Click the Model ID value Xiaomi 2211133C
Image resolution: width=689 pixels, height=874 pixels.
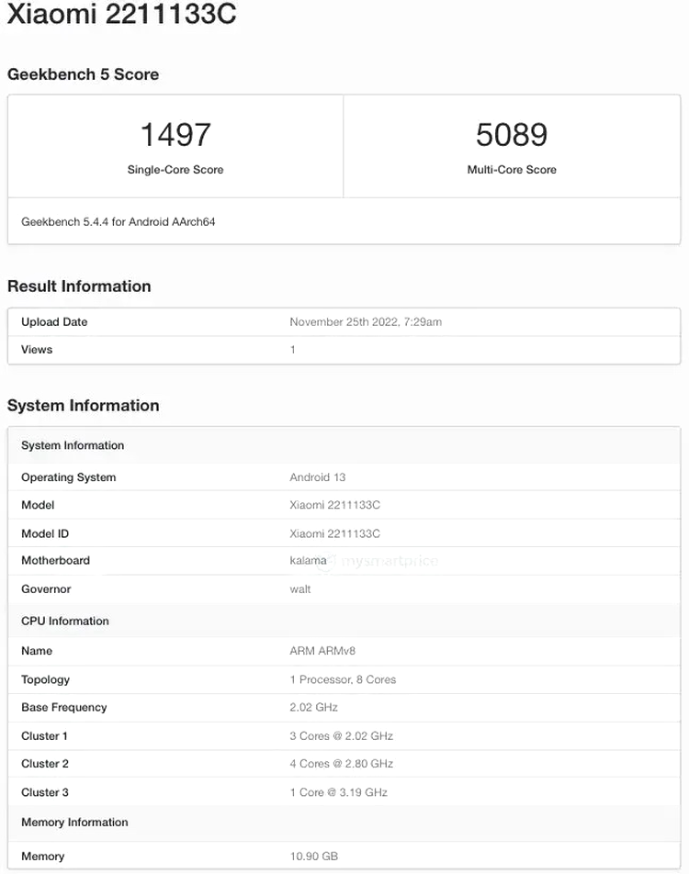coord(334,533)
